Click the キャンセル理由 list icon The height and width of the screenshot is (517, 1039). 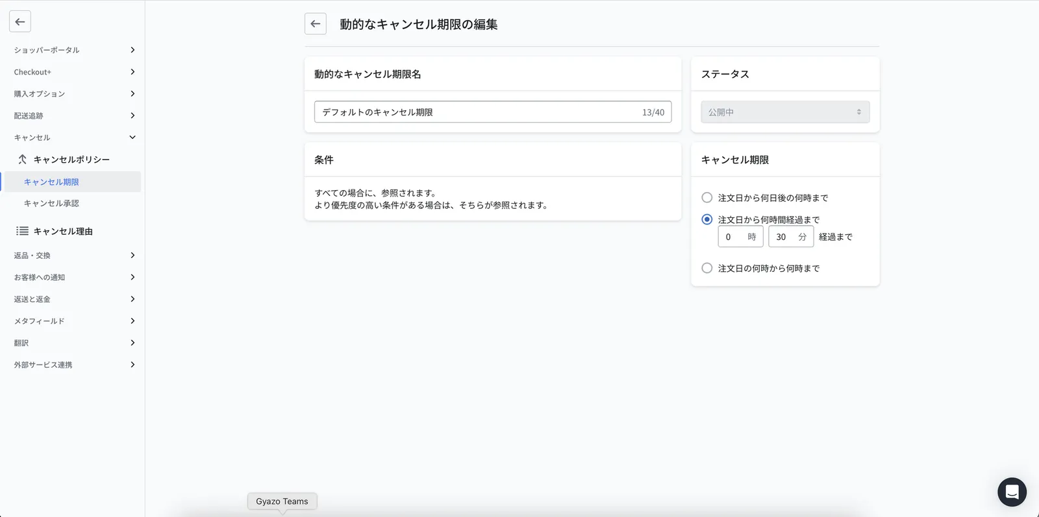tap(22, 231)
